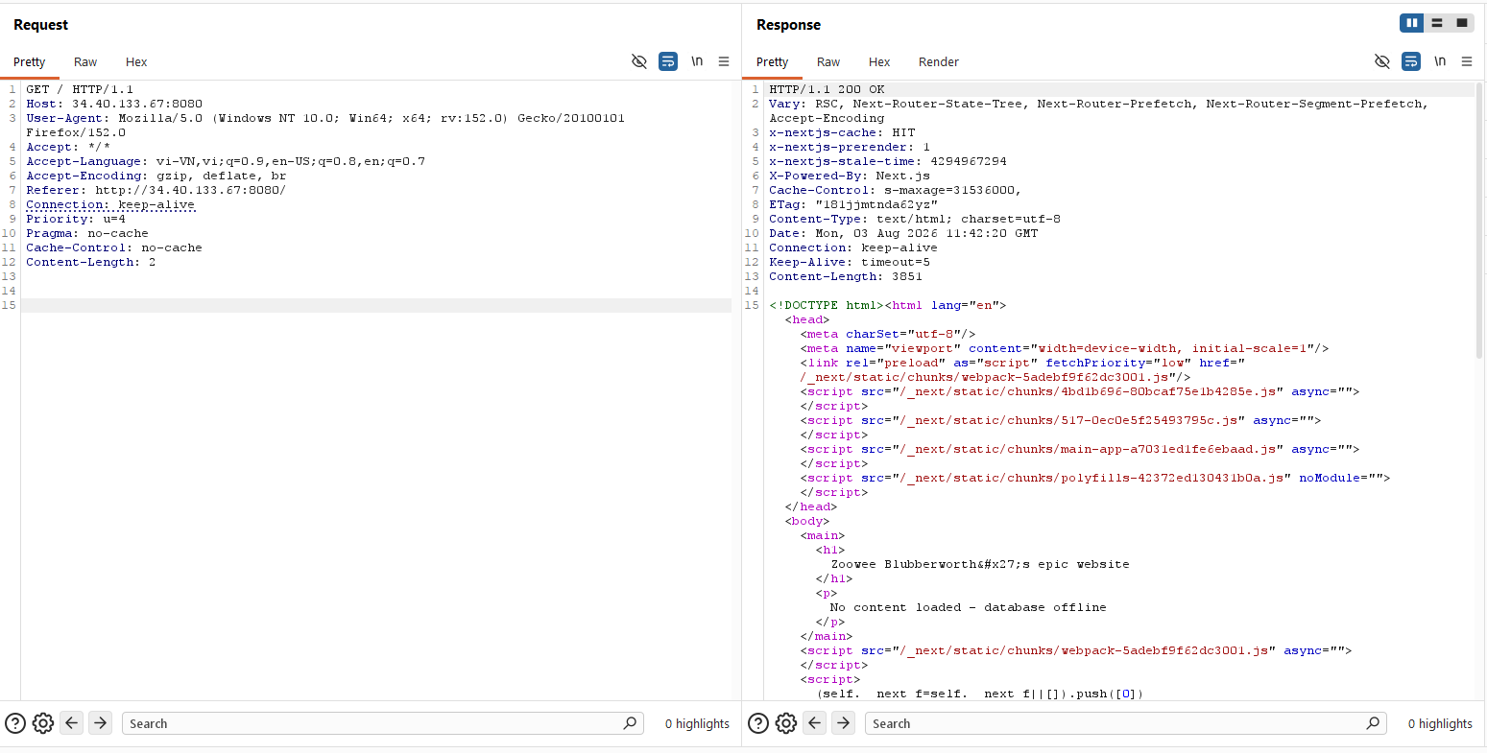Click 'Content-Length: 3851' response header

[846, 276]
